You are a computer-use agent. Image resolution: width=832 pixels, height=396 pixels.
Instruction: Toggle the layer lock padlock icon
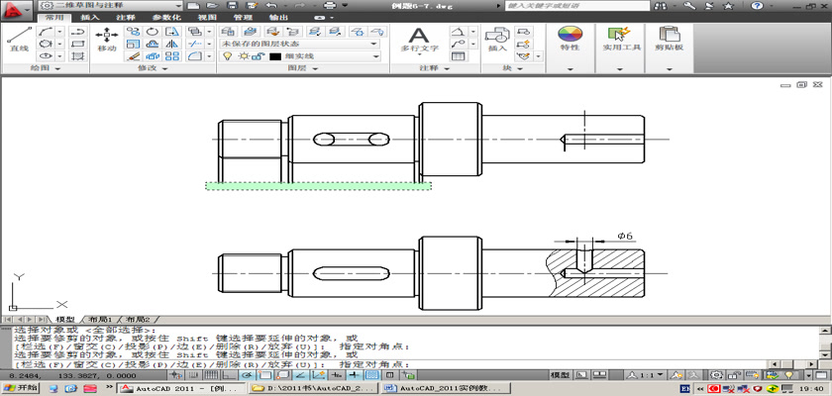[257, 56]
